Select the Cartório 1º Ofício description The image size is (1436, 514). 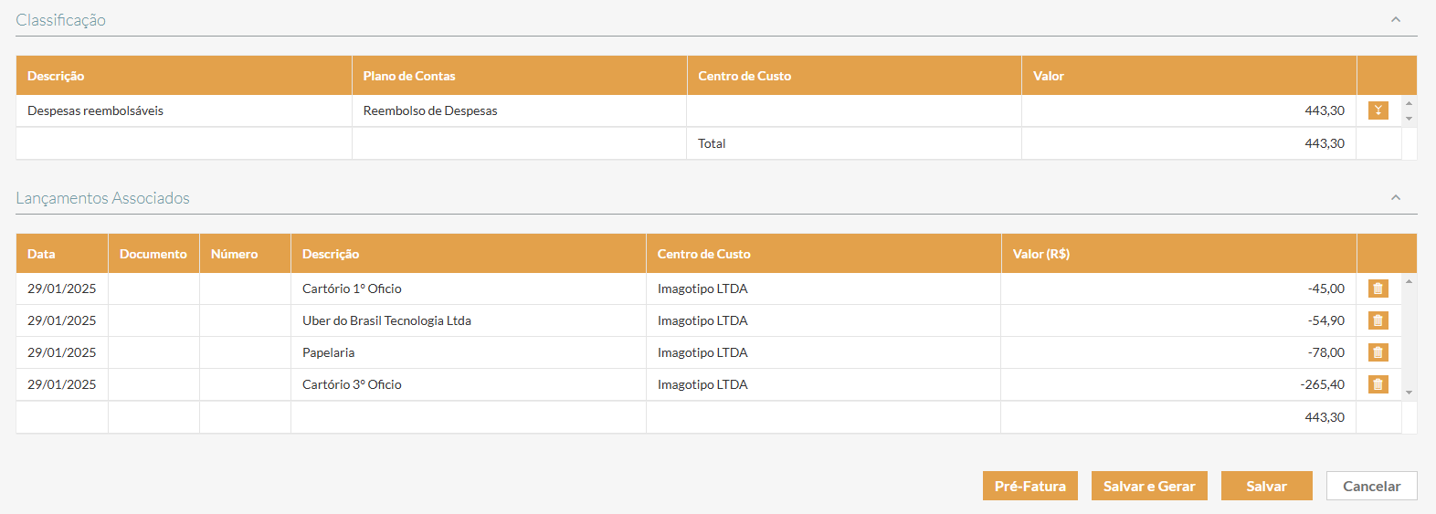click(x=469, y=288)
